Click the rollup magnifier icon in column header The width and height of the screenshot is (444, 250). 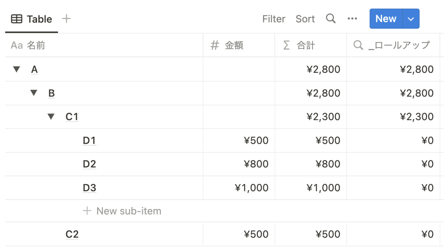pos(358,45)
